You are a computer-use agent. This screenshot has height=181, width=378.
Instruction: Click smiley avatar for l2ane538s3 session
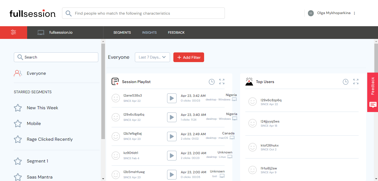coord(116,98)
